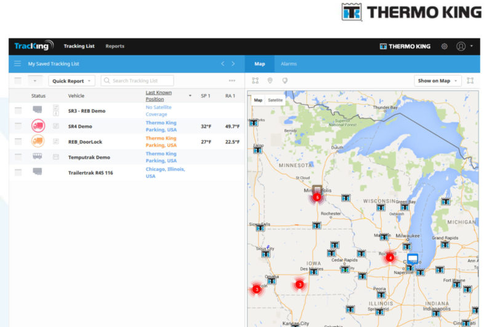The image size is (492, 327).
Task: Check the Temputrak Demo row checkbox
Action: coord(18,157)
